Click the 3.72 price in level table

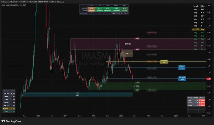(202, 19)
